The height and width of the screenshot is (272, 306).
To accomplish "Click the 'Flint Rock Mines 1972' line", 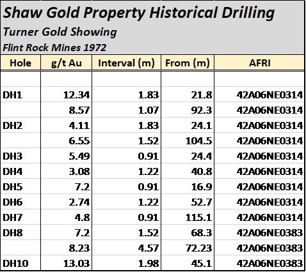I will coord(54,47).
